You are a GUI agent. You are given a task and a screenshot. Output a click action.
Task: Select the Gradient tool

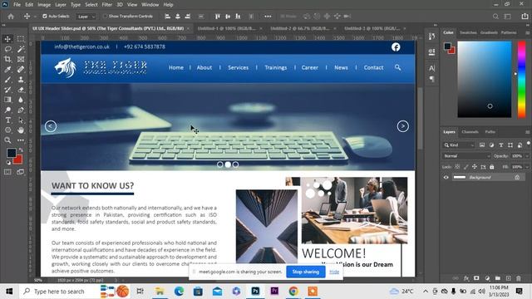coord(7,100)
